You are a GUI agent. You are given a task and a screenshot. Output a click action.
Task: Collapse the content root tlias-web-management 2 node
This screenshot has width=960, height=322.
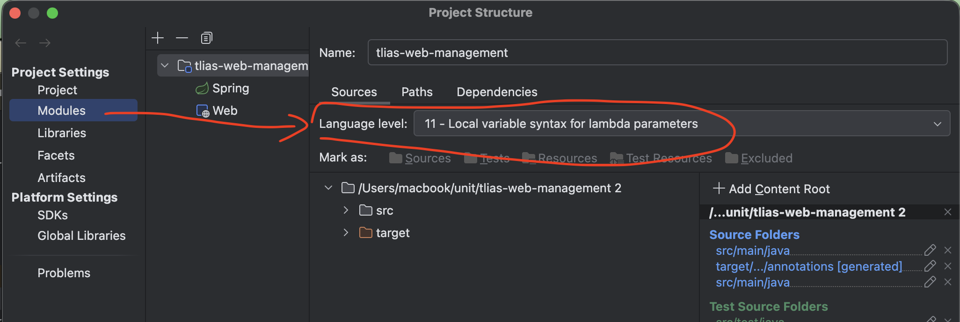[328, 188]
